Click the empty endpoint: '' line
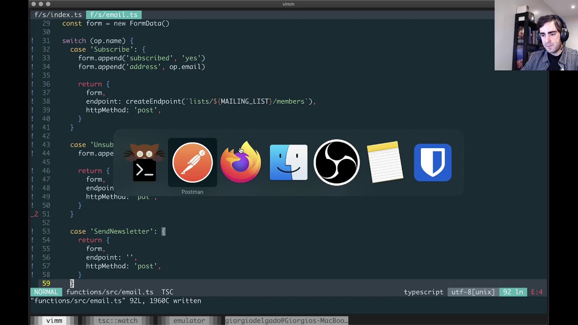 (x=112, y=257)
